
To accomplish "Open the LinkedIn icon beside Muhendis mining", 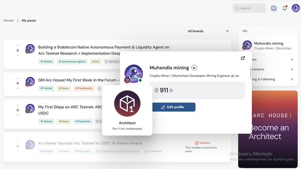I will click(194, 68).
